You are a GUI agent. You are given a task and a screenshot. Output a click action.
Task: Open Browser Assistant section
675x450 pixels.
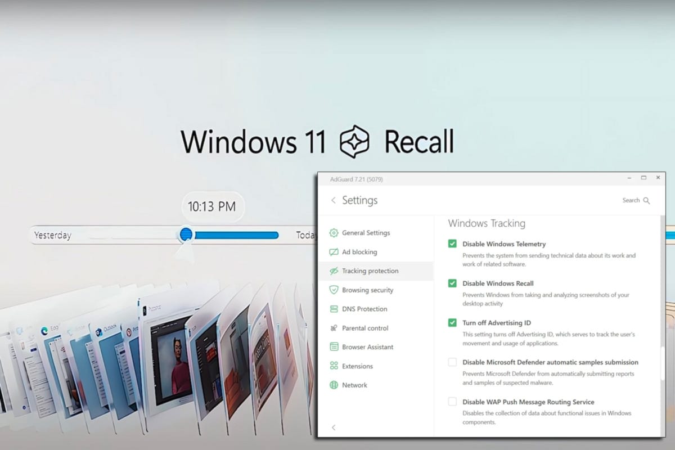pos(376,347)
